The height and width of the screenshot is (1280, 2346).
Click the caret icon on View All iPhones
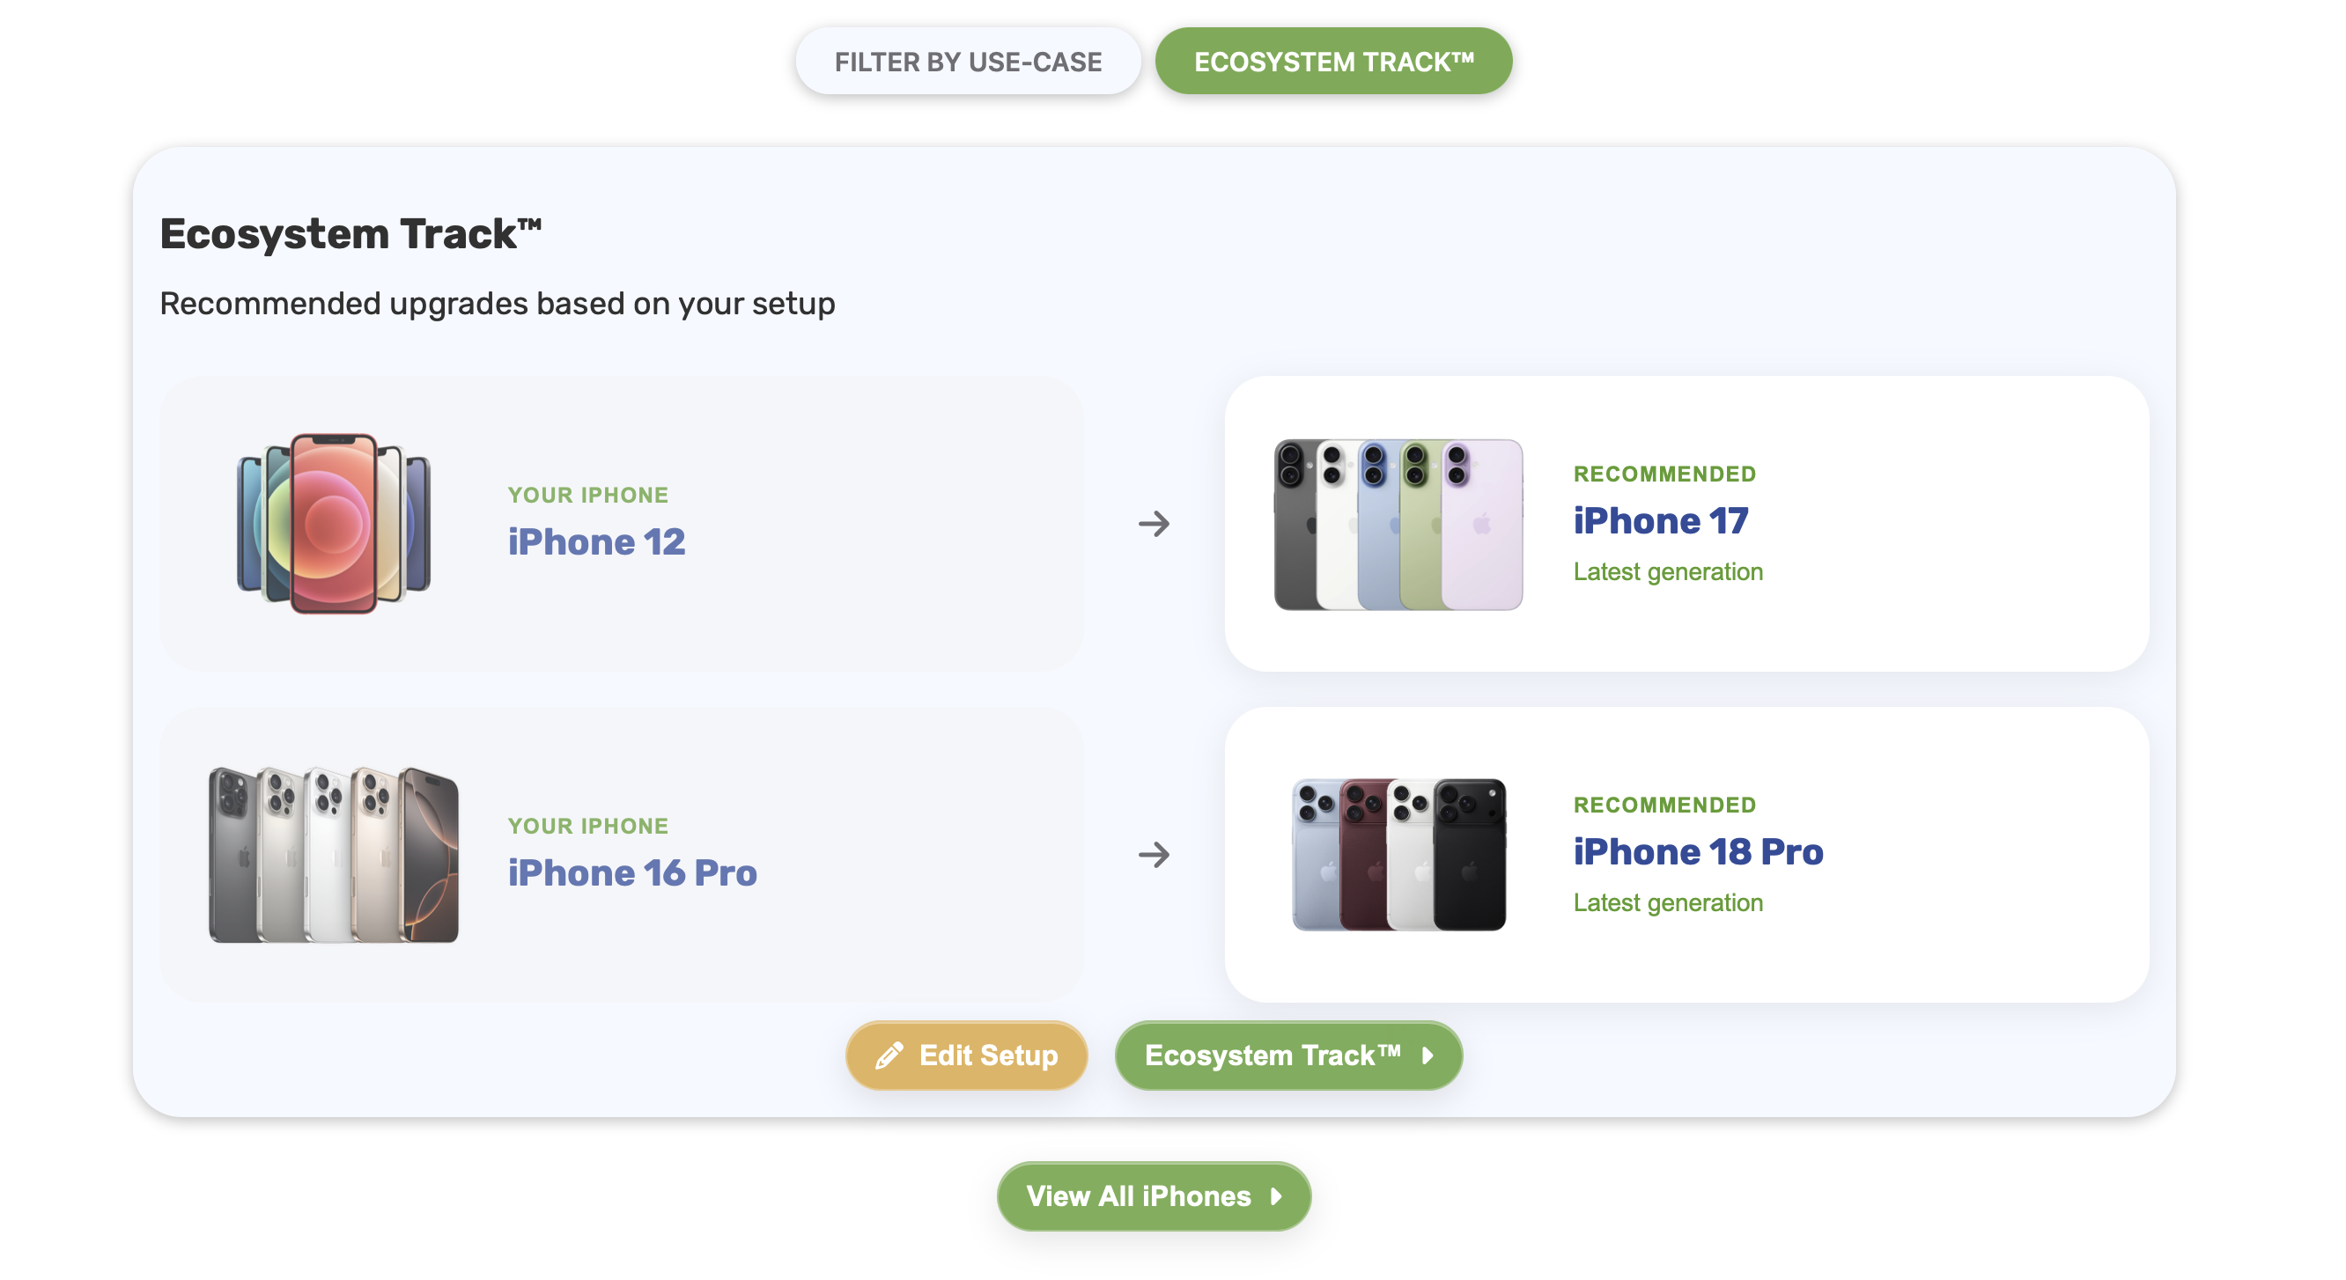[x=1277, y=1195]
